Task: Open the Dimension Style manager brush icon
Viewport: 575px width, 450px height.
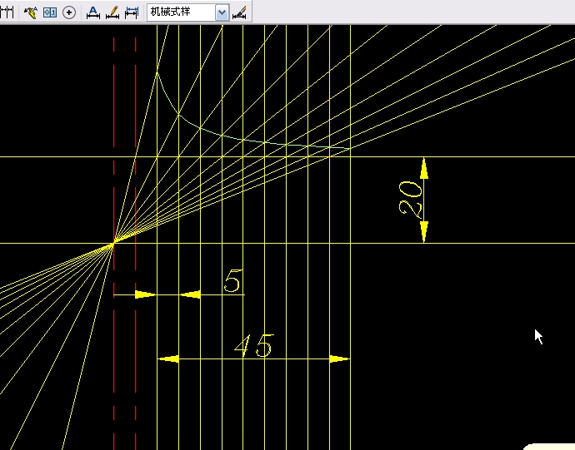Action: tap(239, 12)
